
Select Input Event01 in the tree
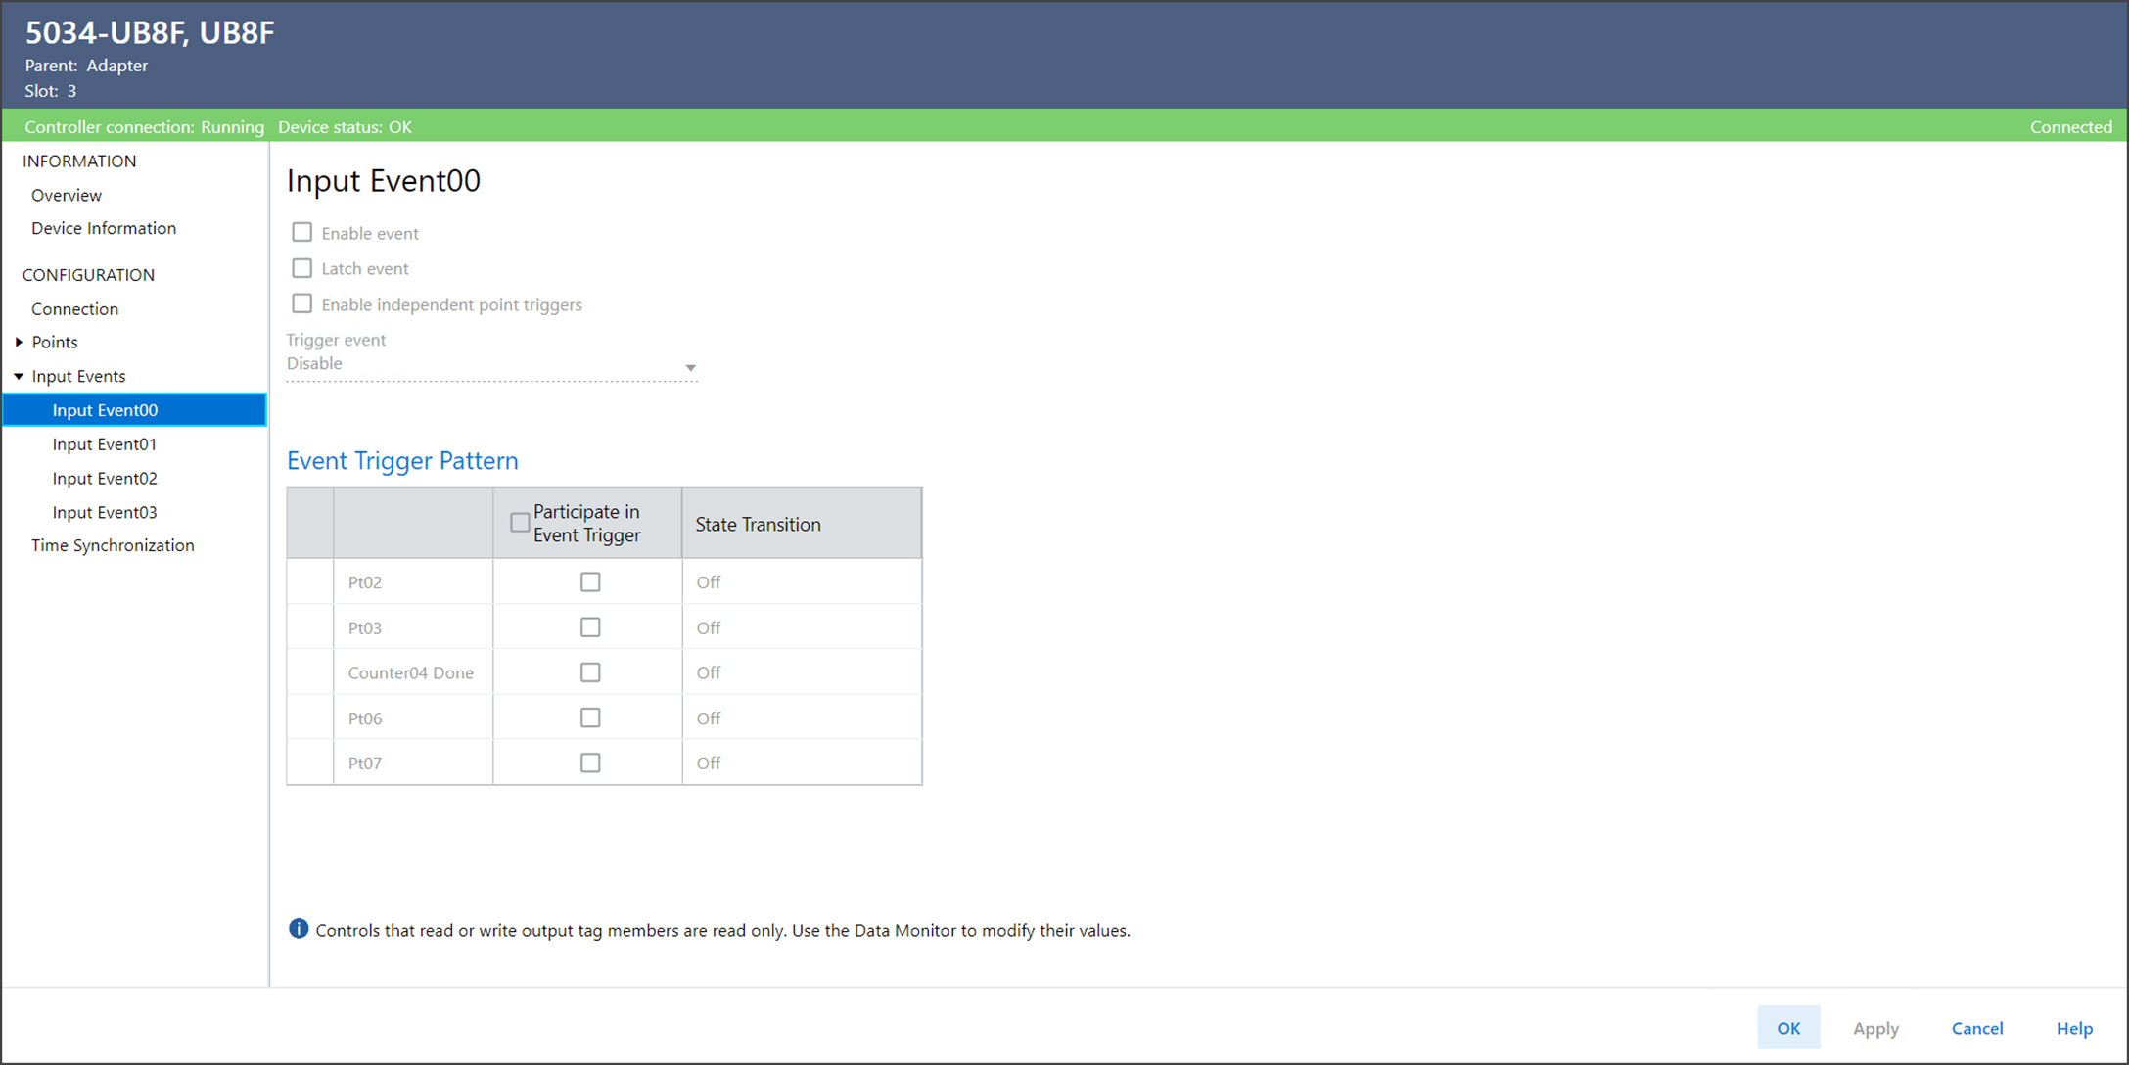(x=105, y=444)
